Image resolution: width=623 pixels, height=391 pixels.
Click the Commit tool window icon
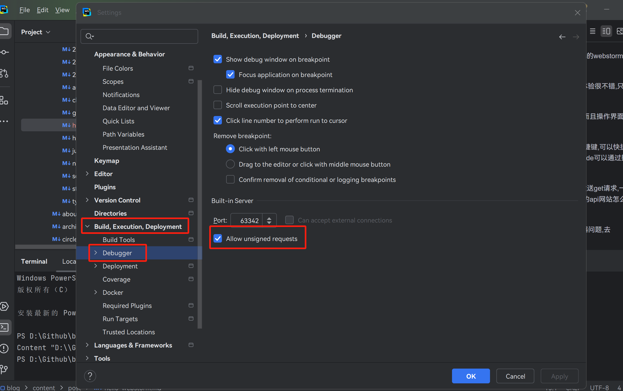(4, 52)
